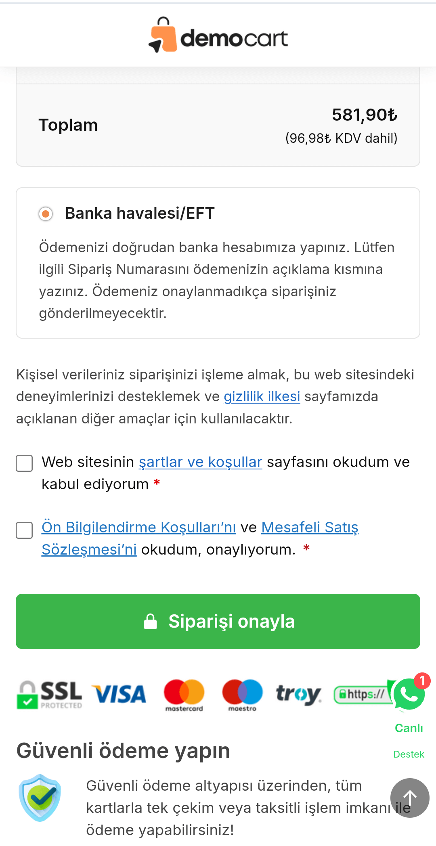
Task: Click the SSL Protected badge
Action: click(x=49, y=694)
